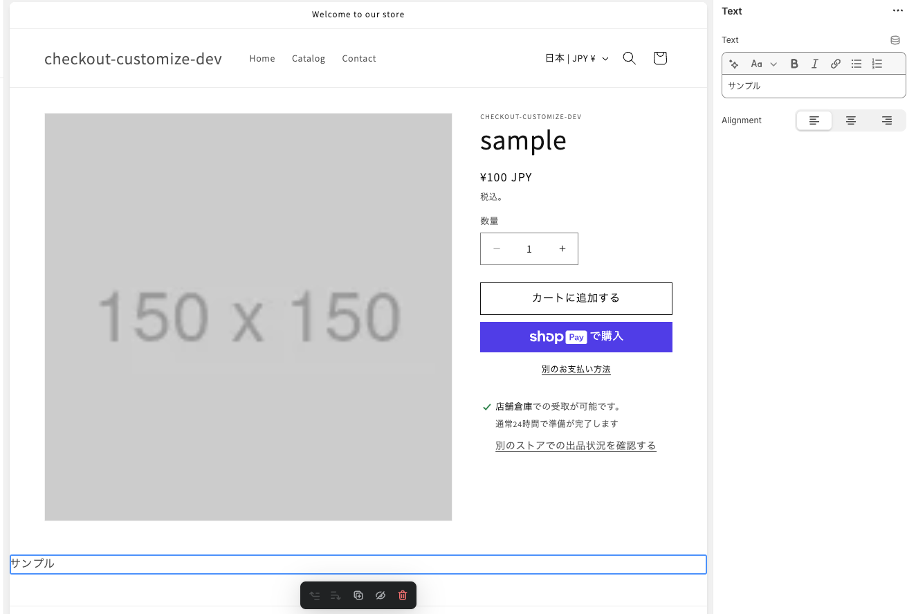Click the 通常24時間で準備が完了します text

[x=557, y=424]
